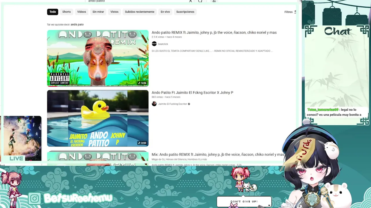Click the BetsuReehemu Instagram handle
Screen dimensions: 371x208
click(78, 198)
